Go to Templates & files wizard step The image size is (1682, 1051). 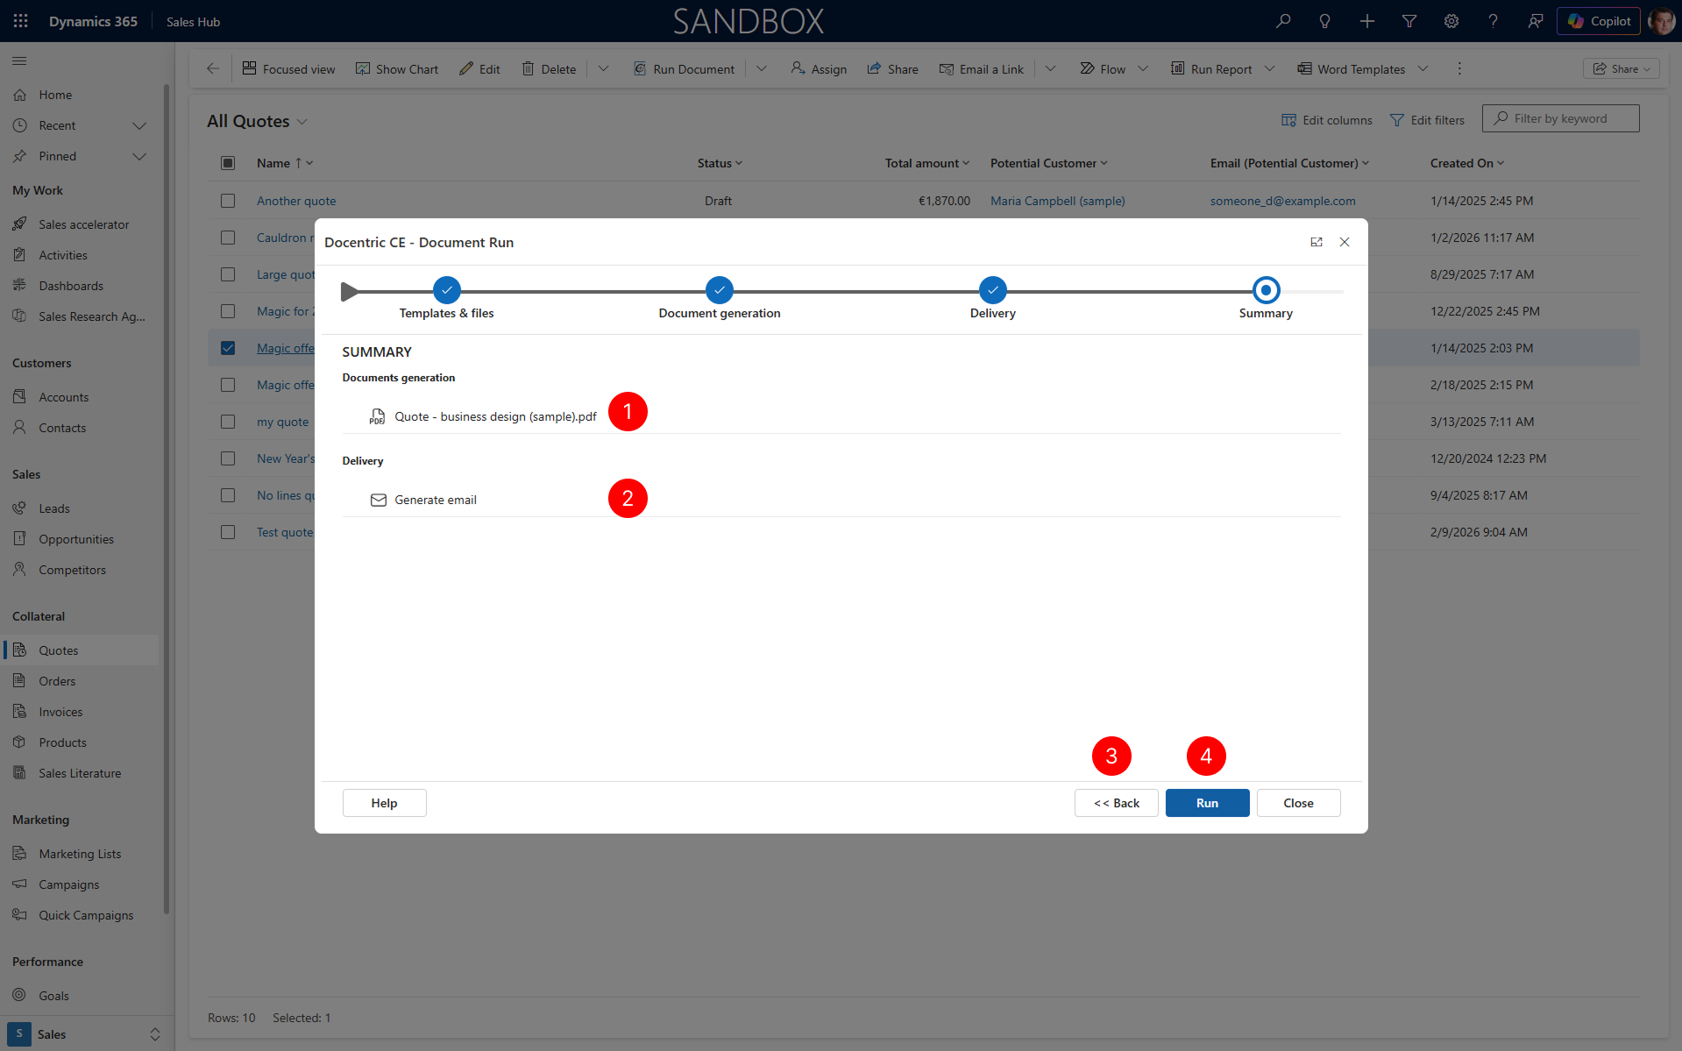(x=447, y=290)
